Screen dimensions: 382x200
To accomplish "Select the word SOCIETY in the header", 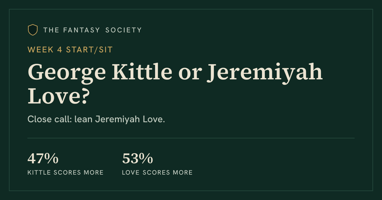I will coord(124,30).
